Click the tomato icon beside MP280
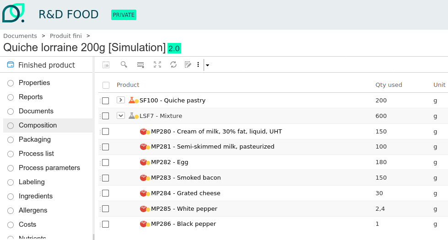Image resolution: width=448 pixels, height=240 pixels. 143,132
